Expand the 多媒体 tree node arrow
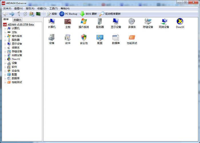Screen dimensions: 200x143 pyautogui.click(x=5, y=48)
